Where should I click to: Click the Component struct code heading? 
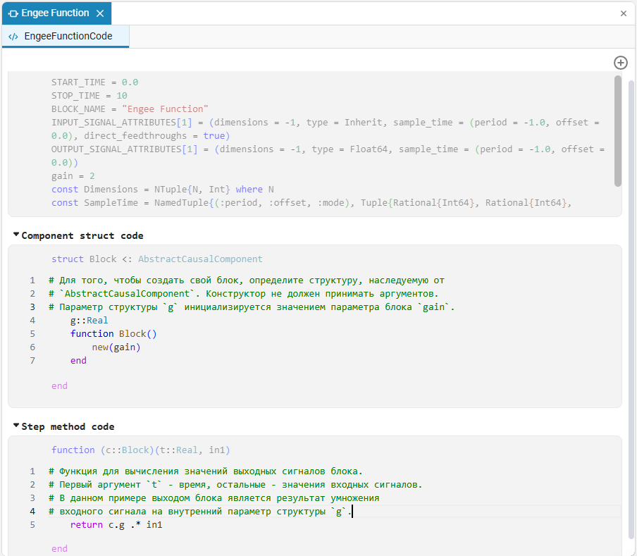(x=82, y=235)
